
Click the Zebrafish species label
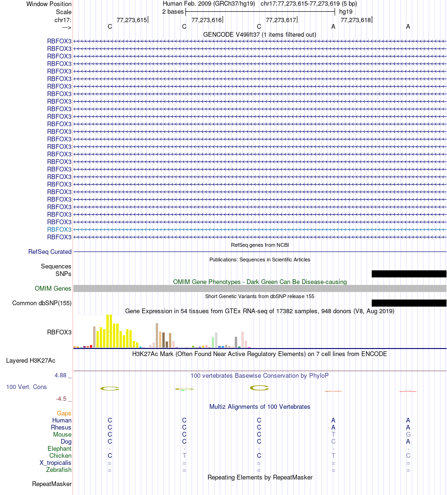coord(59,470)
